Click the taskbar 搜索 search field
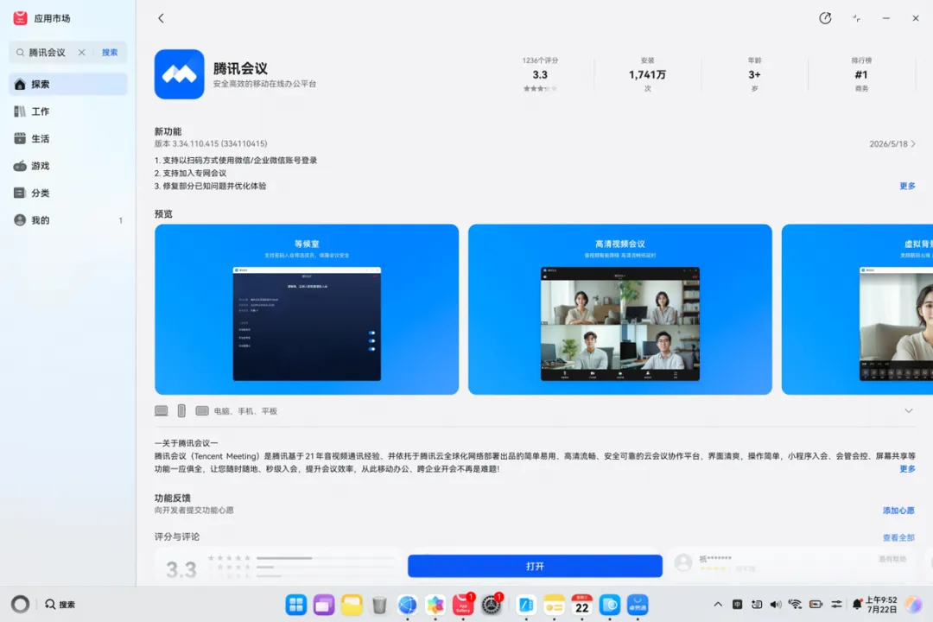The height and width of the screenshot is (622, 933). point(60,604)
